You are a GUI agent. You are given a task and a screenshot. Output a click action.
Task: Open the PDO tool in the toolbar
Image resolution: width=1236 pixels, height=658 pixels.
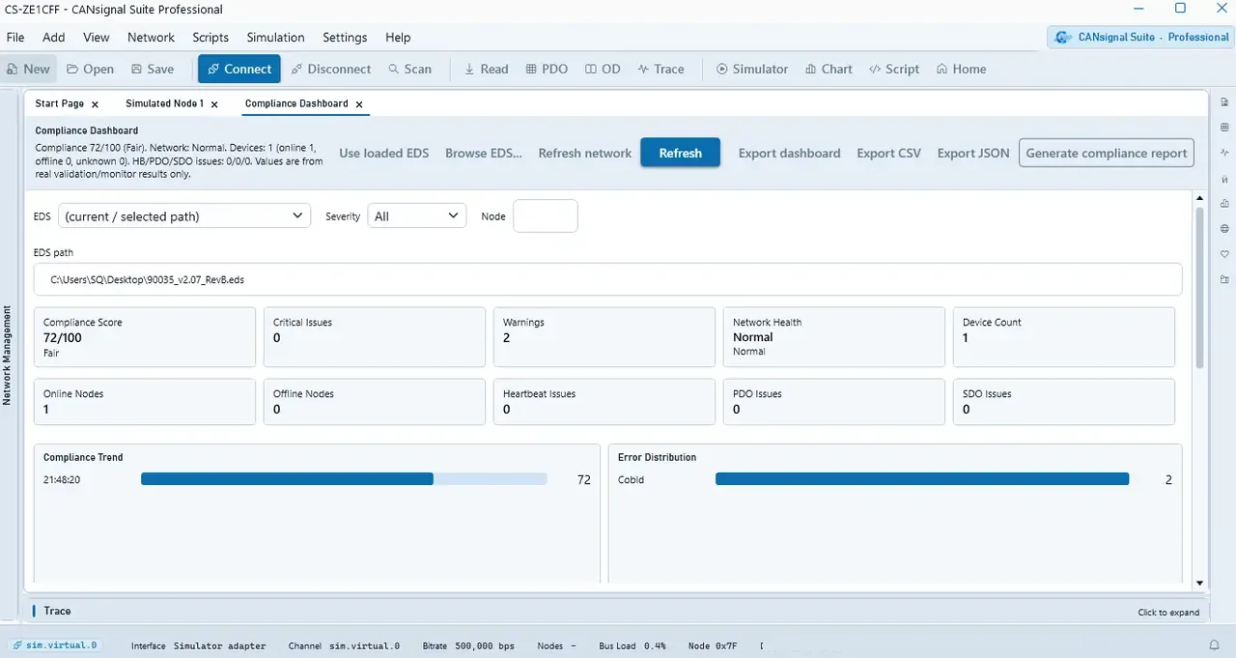click(548, 69)
